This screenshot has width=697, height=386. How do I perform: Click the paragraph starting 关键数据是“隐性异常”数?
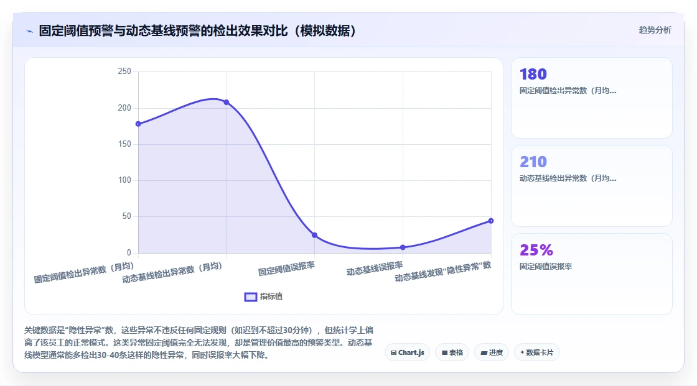point(199,342)
